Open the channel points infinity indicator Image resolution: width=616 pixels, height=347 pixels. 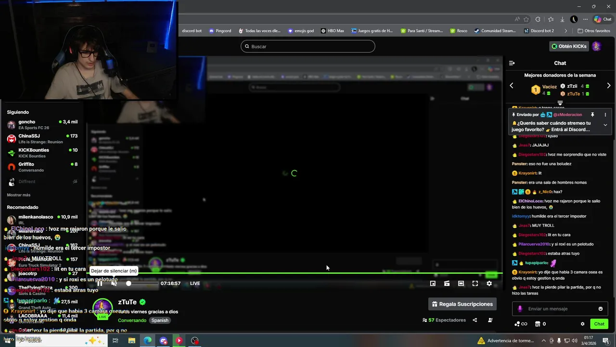click(x=521, y=324)
